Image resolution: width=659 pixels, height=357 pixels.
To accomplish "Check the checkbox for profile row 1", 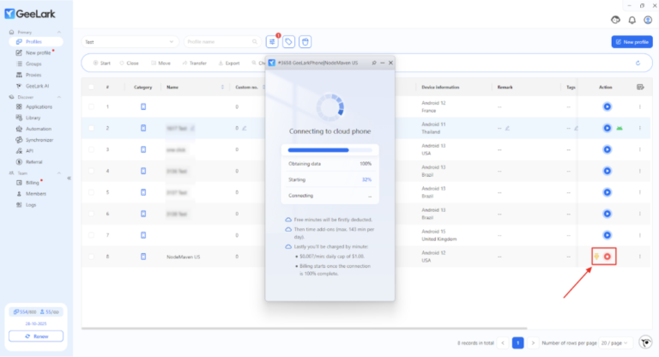I will click(91, 106).
